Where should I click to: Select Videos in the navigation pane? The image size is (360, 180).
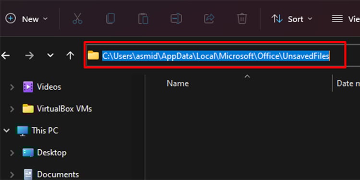[49, 87]
